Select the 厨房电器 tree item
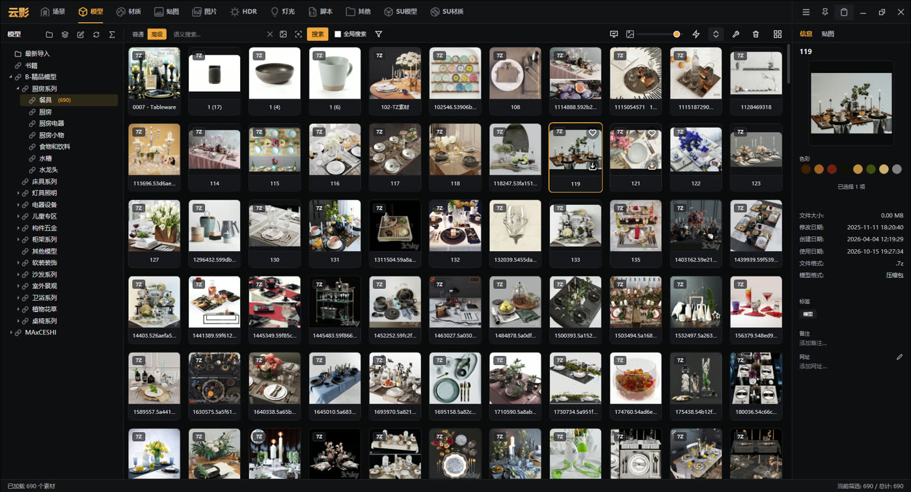The width and height of the screenshot is (911, 492). click(x=51, y=124)
